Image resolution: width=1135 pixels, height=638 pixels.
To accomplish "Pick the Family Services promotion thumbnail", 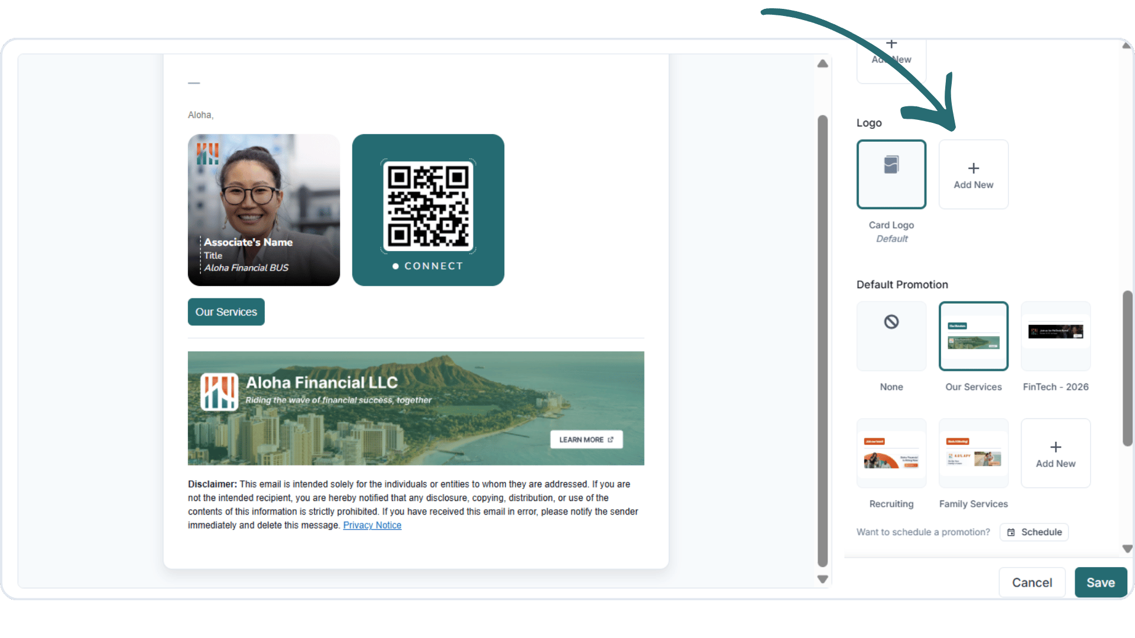I will (x=973, y=453).
